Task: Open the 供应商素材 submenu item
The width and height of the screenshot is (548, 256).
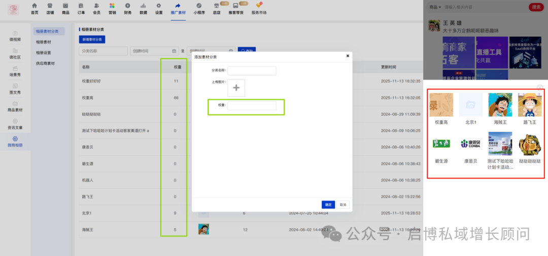Action: (x=46, y=63)
